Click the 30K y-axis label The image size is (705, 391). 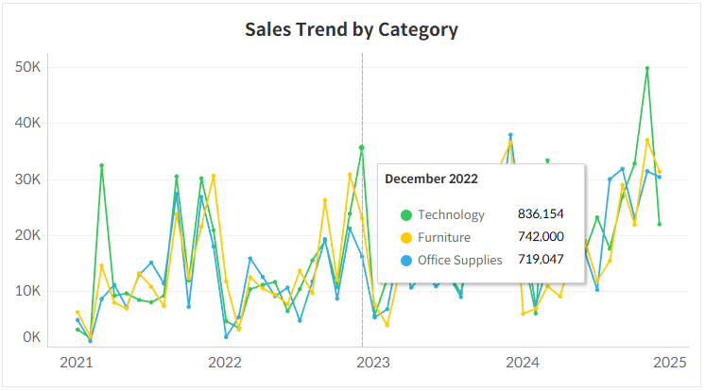(27, 179)
